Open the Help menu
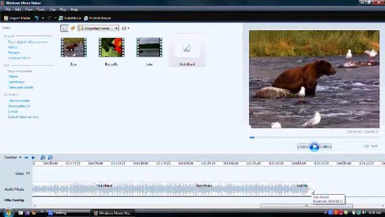This screenshot has height=217, width=385. (74, 10)
